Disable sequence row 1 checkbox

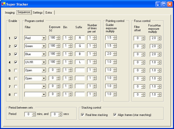click(16, 38)
